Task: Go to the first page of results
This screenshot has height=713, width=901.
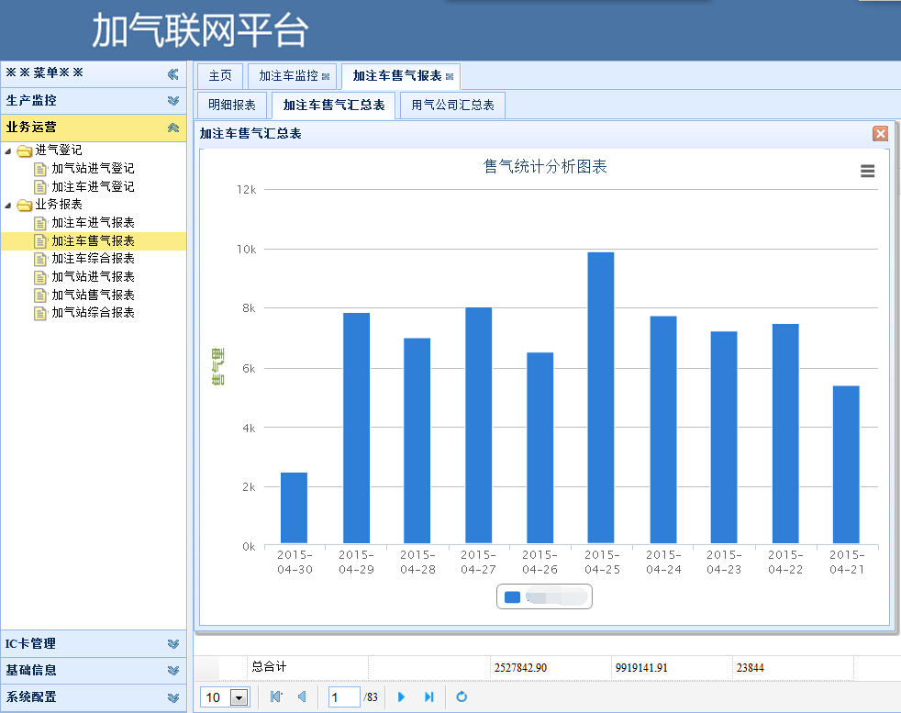Action: [276, 697]
